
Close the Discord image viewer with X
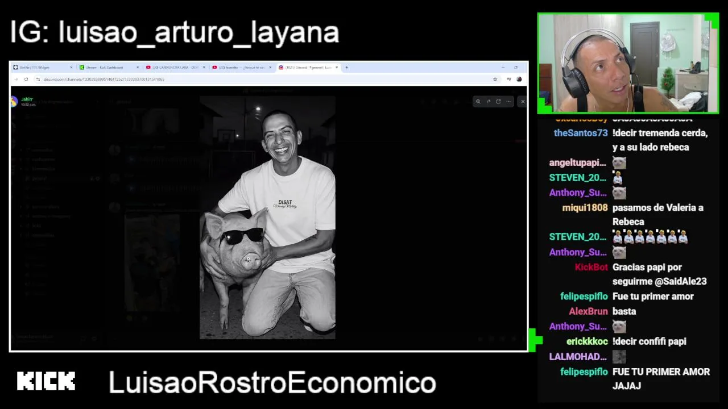click(x=523, y=102)
